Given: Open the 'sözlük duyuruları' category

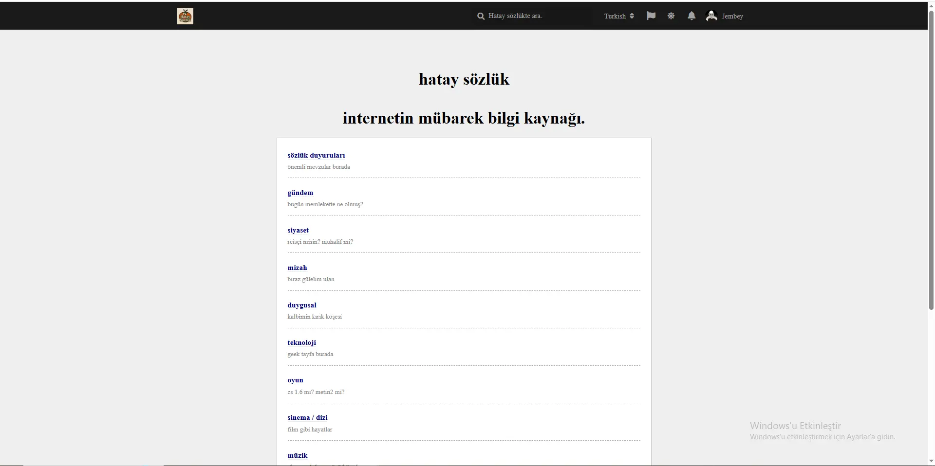Looking at the screenshot, I should [x=316, y=155].
